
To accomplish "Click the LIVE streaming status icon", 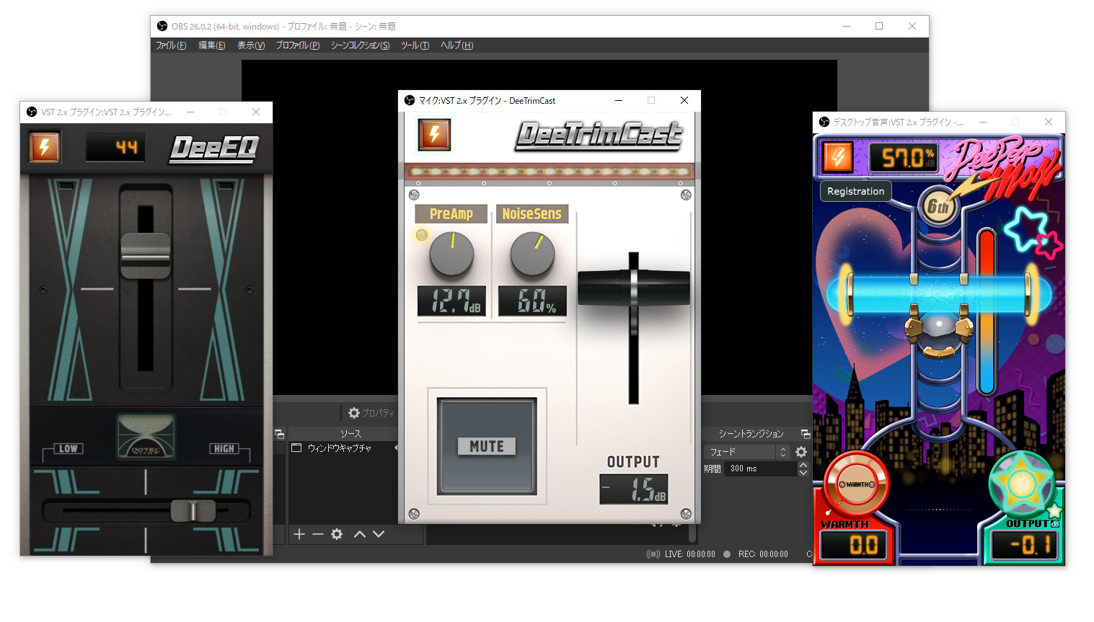I will (653, 554).
